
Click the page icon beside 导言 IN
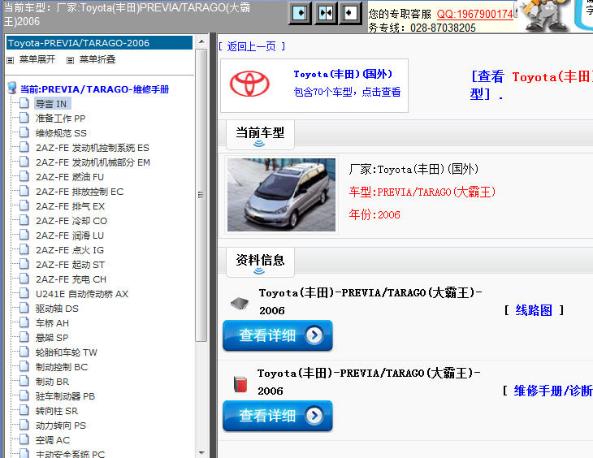(24, 103)
